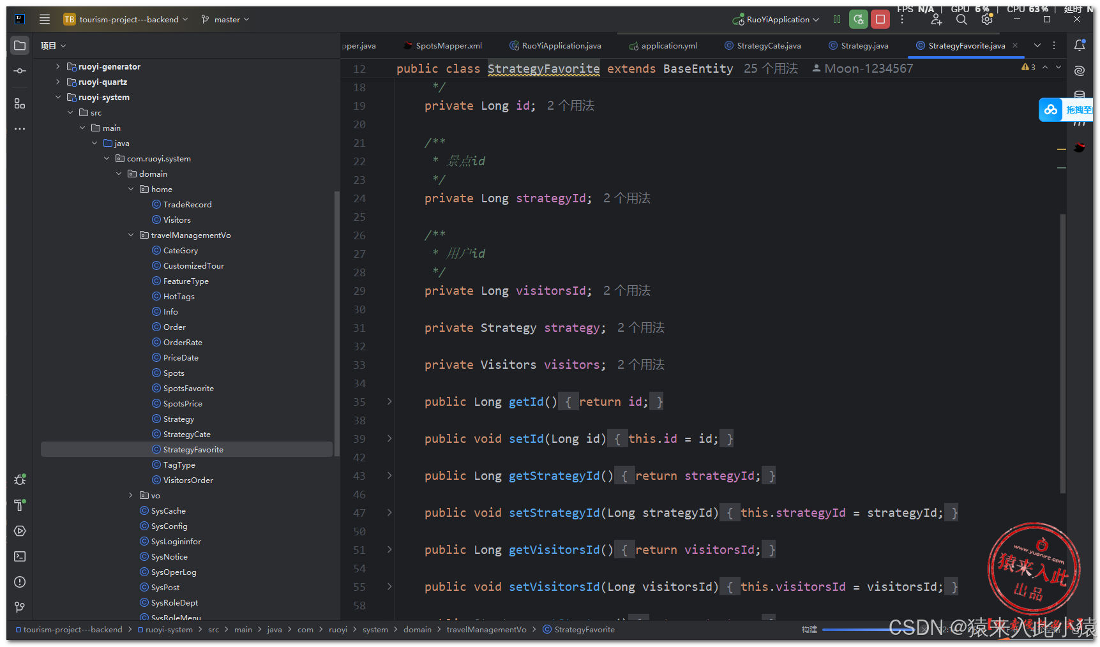
Task: Open the Project view mode dropdown
Action: (54, 45)
